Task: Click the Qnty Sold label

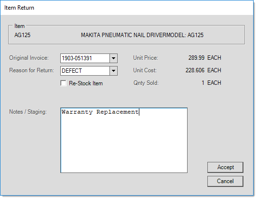Action: [x=146, y=83]
